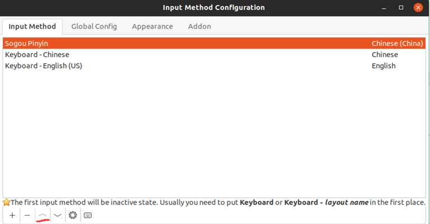
Task: Remove selected input method with minus icon
Action: tap(27, 215)
